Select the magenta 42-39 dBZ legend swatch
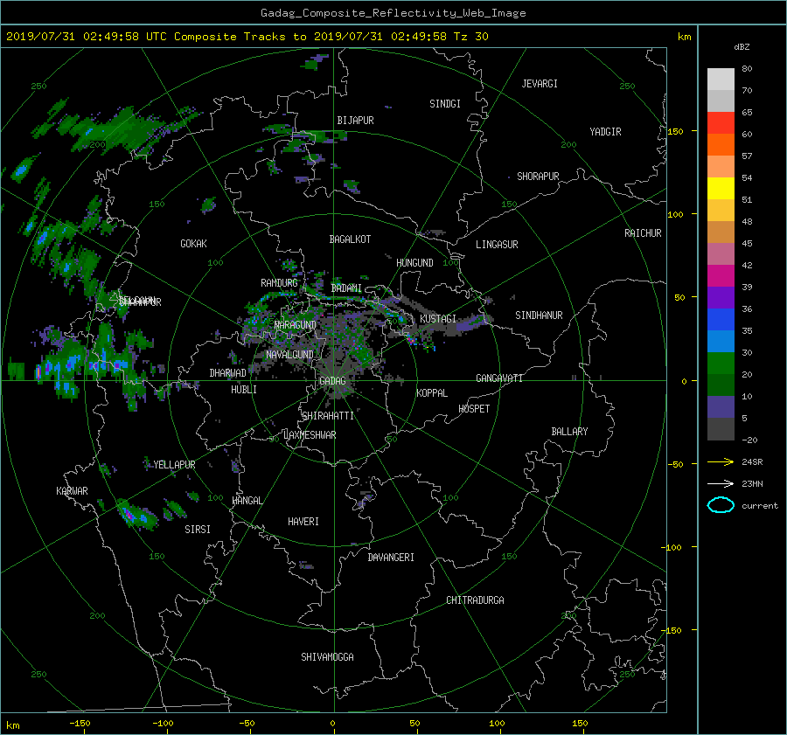The image size is (787, 735). [x=721, y=276]
